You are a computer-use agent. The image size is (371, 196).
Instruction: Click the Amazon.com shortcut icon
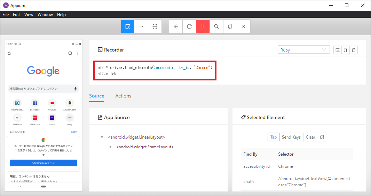pos(70,103)
